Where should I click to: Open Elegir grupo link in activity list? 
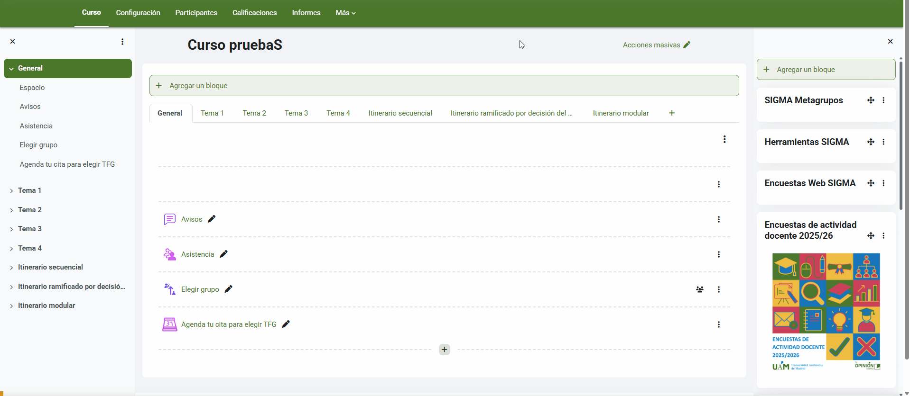tap(200, 289)
